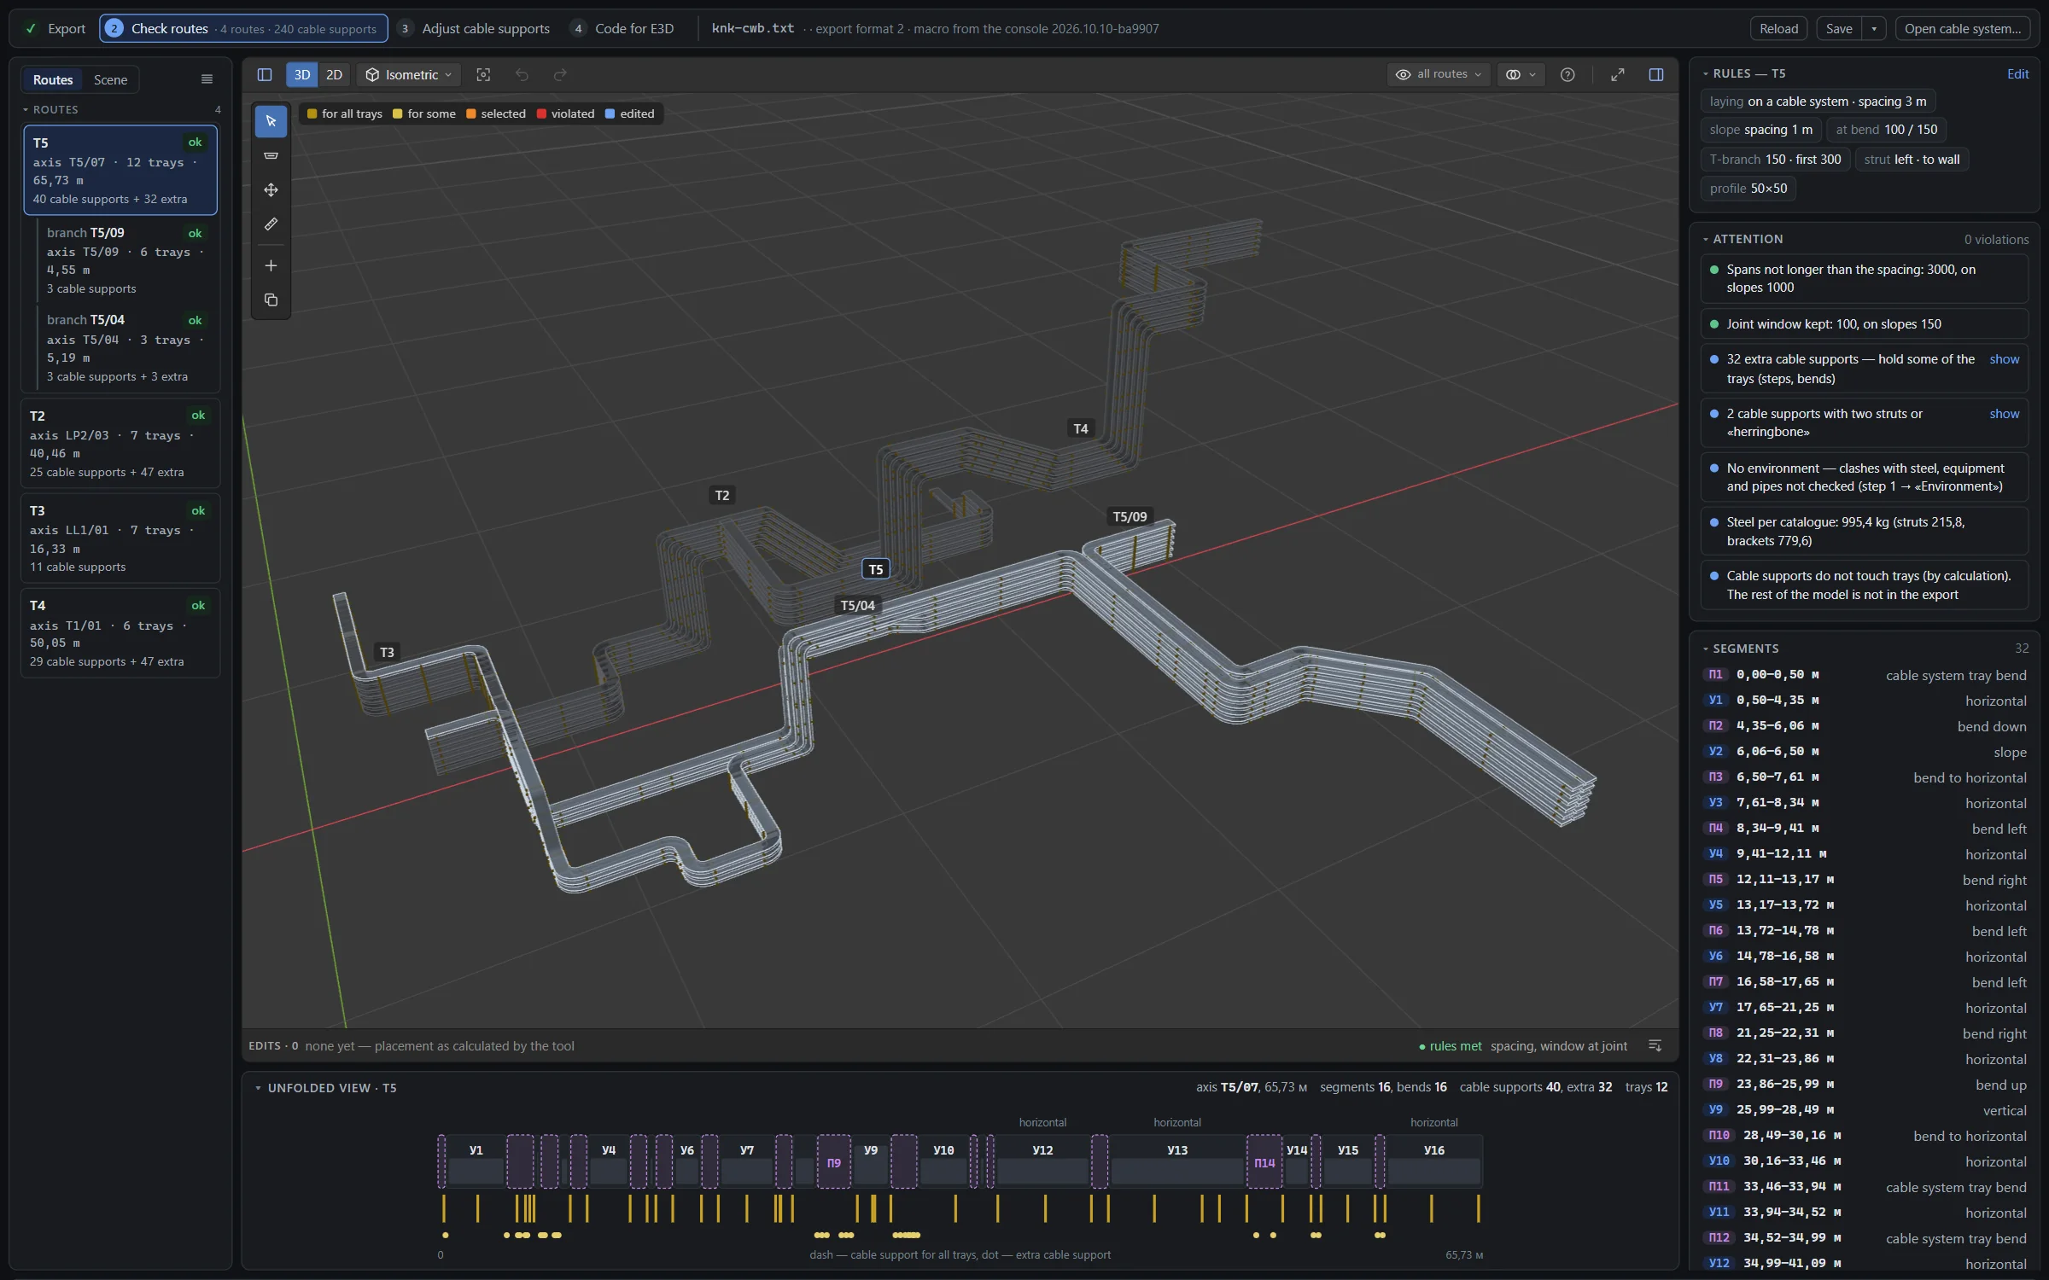Show the 32 extra cable supports
This screenshot has height=1280, width=2049.
(2004, 359)
